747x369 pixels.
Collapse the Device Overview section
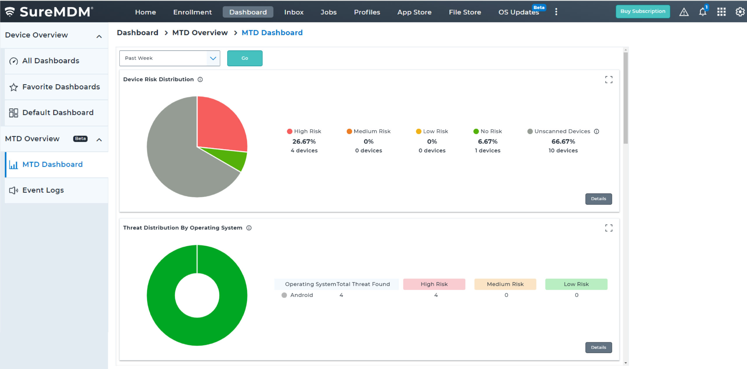[99, 36]
